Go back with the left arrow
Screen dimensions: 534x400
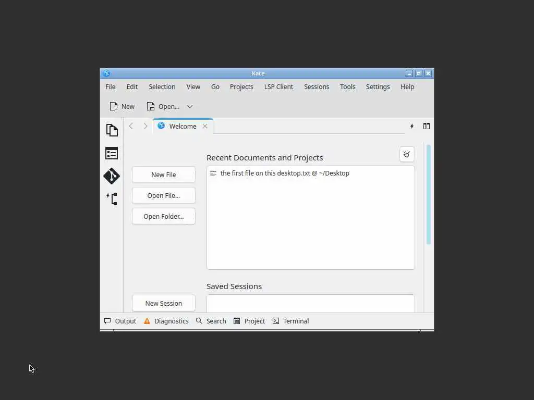tap(131, 126)
